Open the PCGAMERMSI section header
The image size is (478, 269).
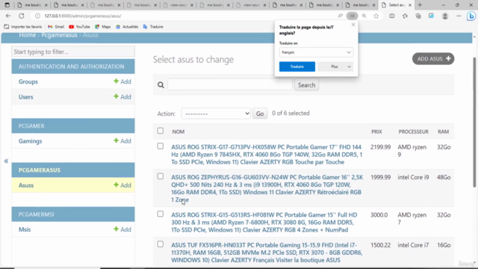(x=73, y=214)
